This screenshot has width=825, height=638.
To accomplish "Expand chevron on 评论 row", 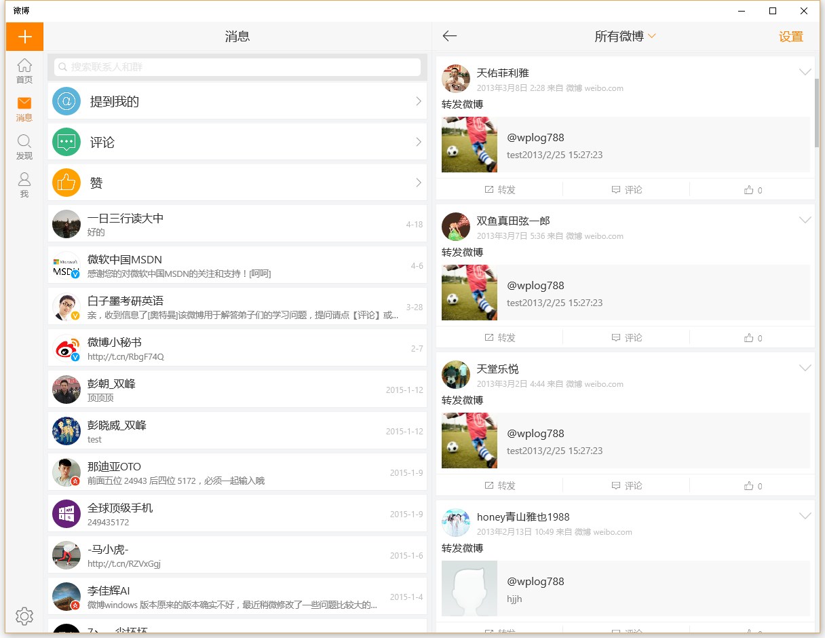I will (419, 142).
